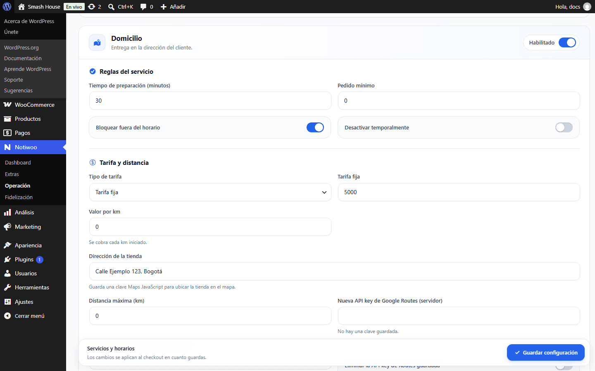
Task: Open the Usuarios menu item
Action: tap(26, 273)
